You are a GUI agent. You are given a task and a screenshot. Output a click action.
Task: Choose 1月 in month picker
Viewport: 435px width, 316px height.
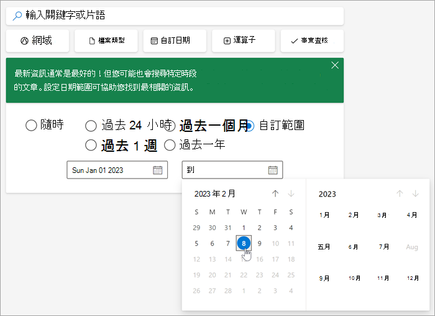(x=324, y=215)
